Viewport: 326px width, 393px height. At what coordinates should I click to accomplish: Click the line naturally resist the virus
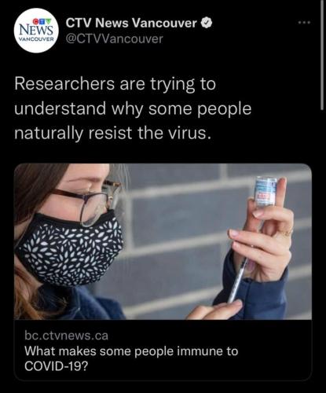112,133
